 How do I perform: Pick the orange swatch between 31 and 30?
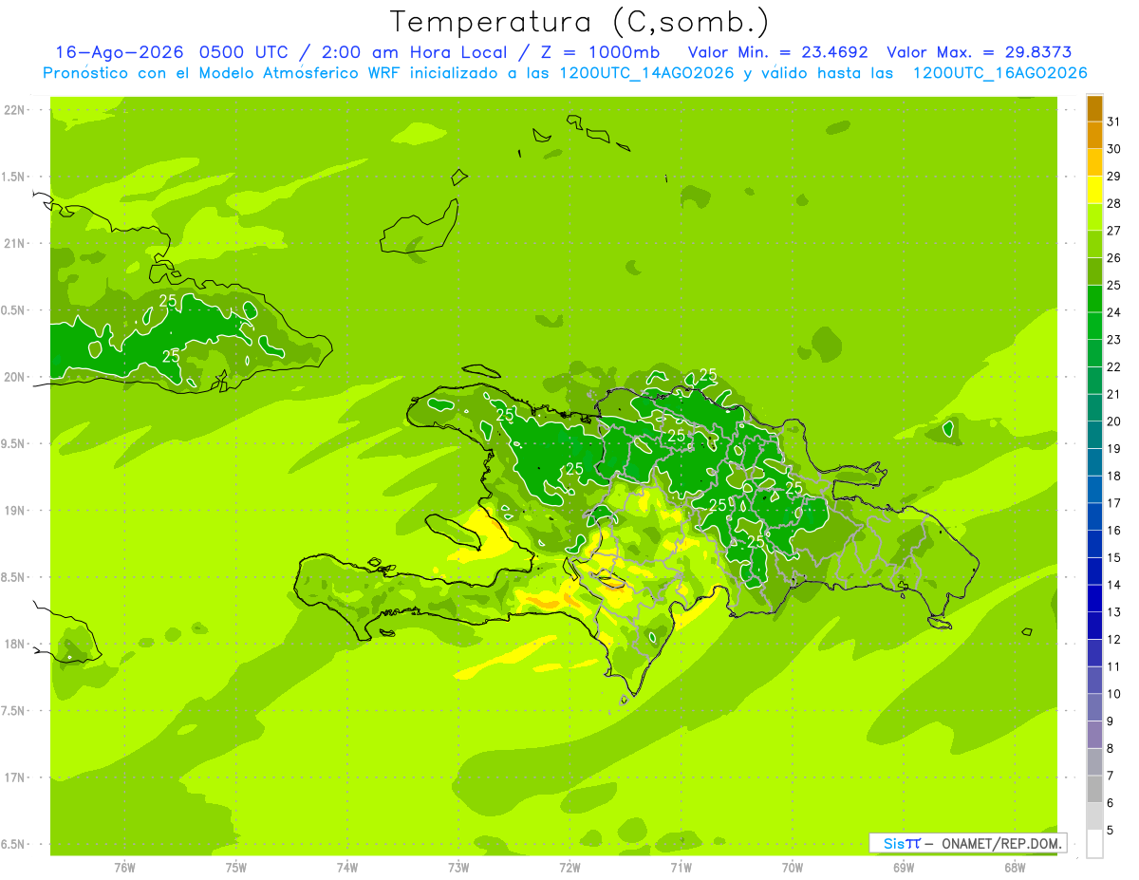(x=1094, y=135)
